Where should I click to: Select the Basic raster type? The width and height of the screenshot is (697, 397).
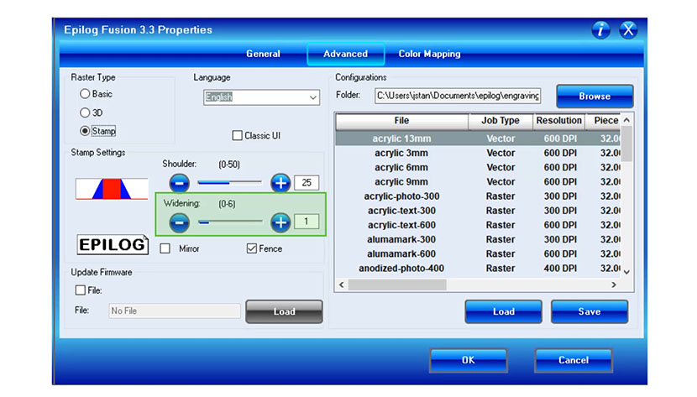(85, 95)
